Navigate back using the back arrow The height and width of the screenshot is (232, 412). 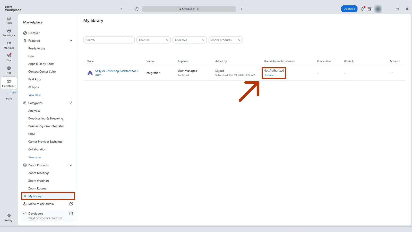tap(121, 9)
